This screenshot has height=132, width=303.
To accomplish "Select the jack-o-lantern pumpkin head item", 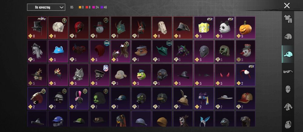I will pos(245,28).
